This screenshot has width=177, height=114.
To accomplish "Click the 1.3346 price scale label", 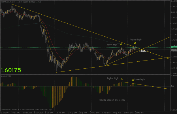I will tap(174, 73).
